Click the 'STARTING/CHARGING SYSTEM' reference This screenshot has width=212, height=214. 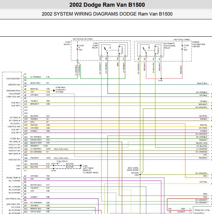click(x=61, y=90)
